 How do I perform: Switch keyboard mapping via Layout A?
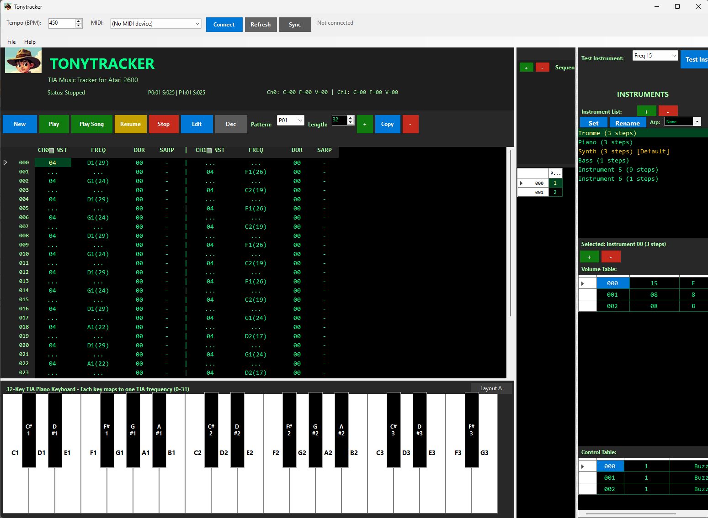(490, 388)
